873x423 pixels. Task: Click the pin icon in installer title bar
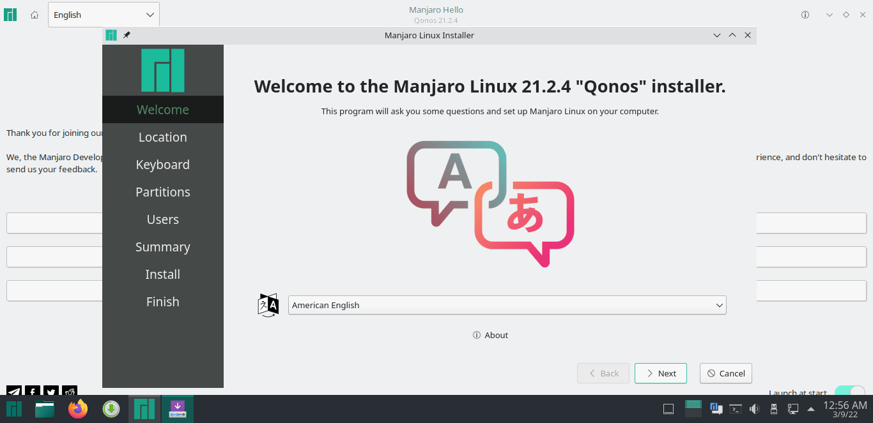[127, 35]
